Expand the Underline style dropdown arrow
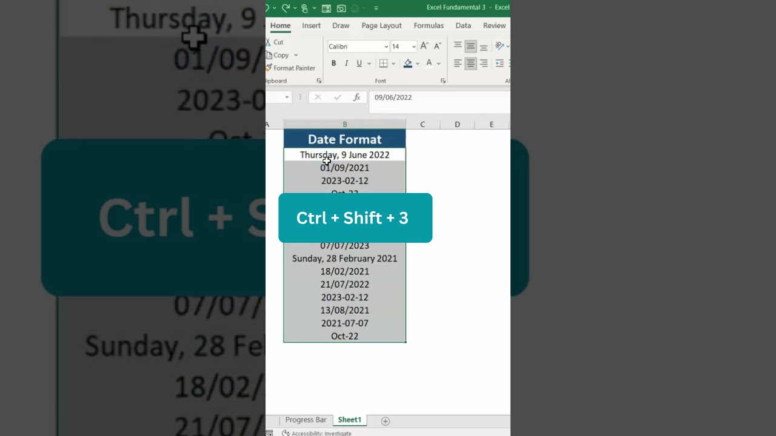776x436 pixels. click(369, 63)
